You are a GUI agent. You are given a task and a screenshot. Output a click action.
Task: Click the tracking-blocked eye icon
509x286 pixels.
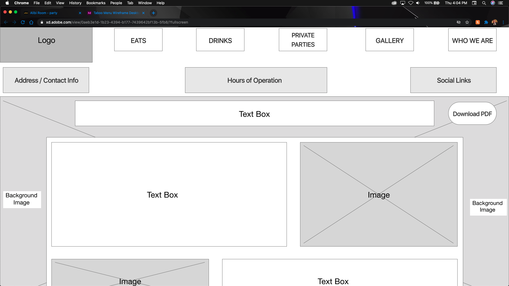pyautogui.click(x=459, y=22)
